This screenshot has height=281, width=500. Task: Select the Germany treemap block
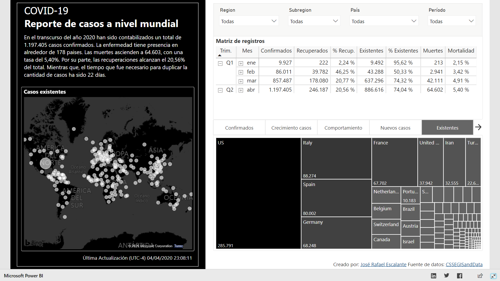336,233
